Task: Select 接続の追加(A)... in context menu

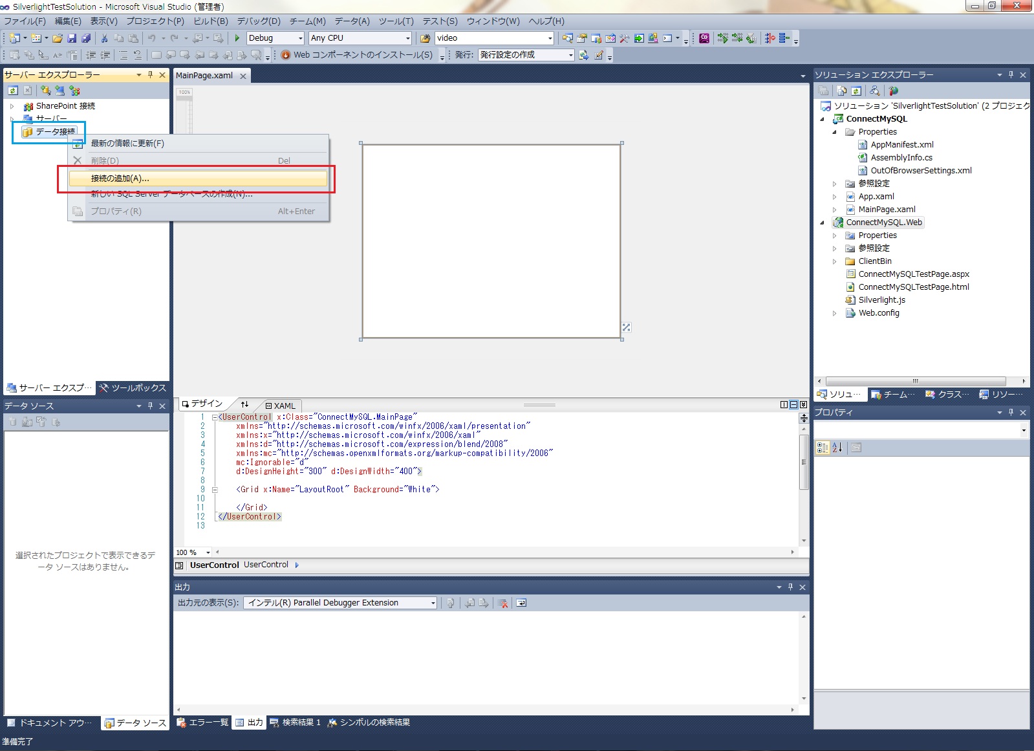Action: tap(198, 178)
